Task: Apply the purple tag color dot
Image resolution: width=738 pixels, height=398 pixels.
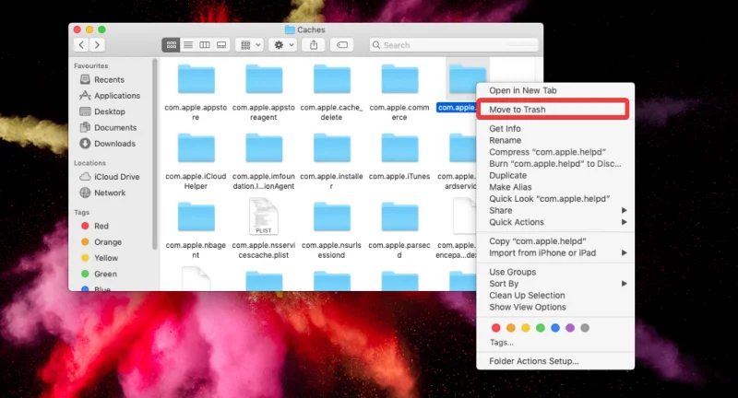Action: click(570, 328)
